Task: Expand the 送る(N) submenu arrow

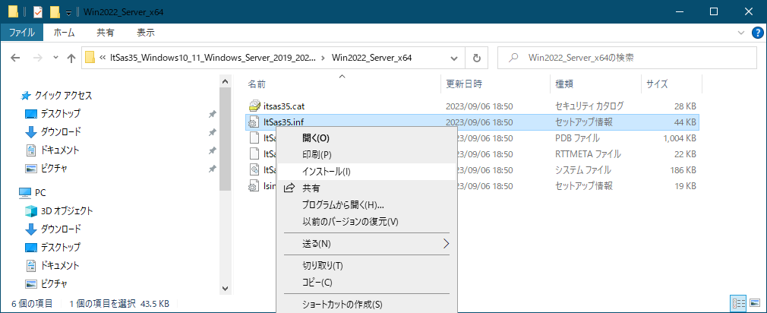Action: (446, 244)
